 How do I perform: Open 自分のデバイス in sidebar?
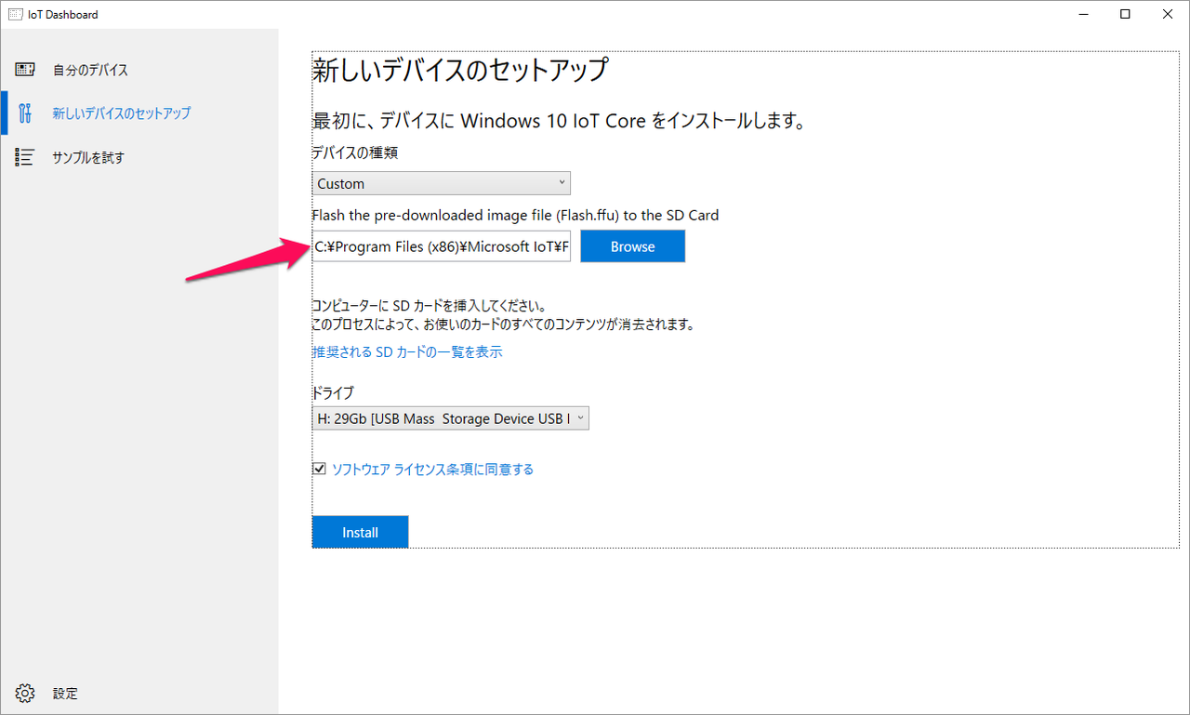click(x=139, y=70)
